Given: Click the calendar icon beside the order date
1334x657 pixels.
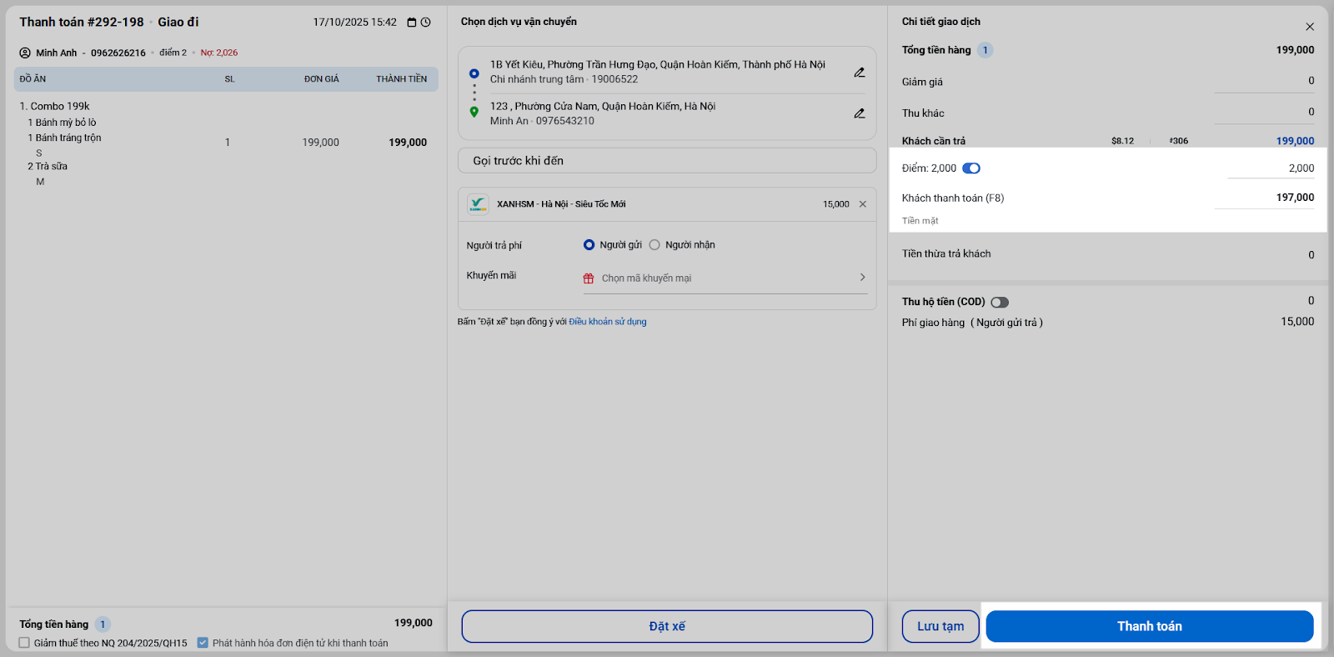Looking at the screenshot, I should click(412, 23).
